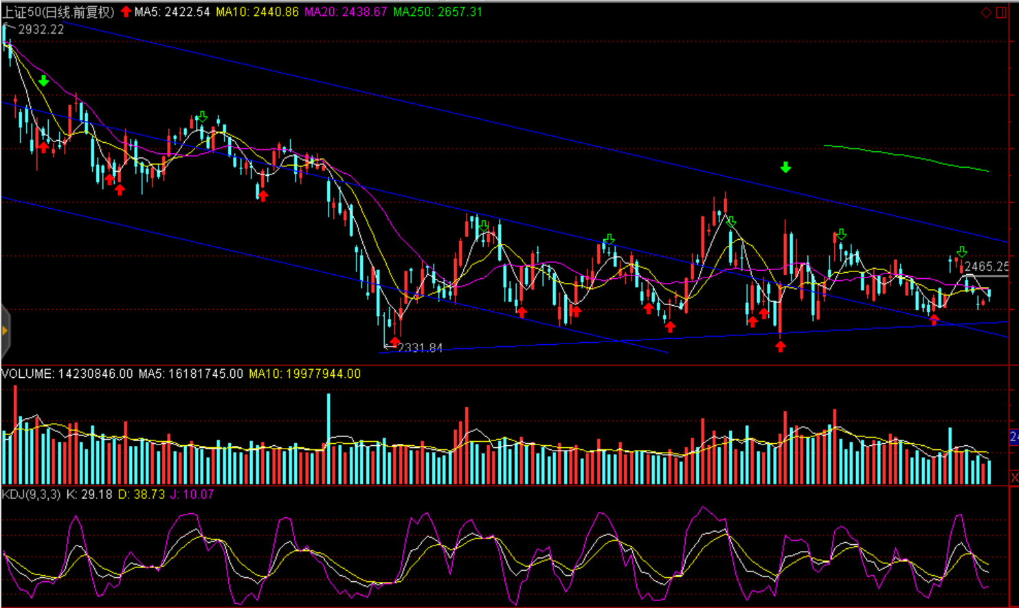Click the 上证50 daily chart title
Viewport: 1019px width, 608px height.
(x=58, y=12)
